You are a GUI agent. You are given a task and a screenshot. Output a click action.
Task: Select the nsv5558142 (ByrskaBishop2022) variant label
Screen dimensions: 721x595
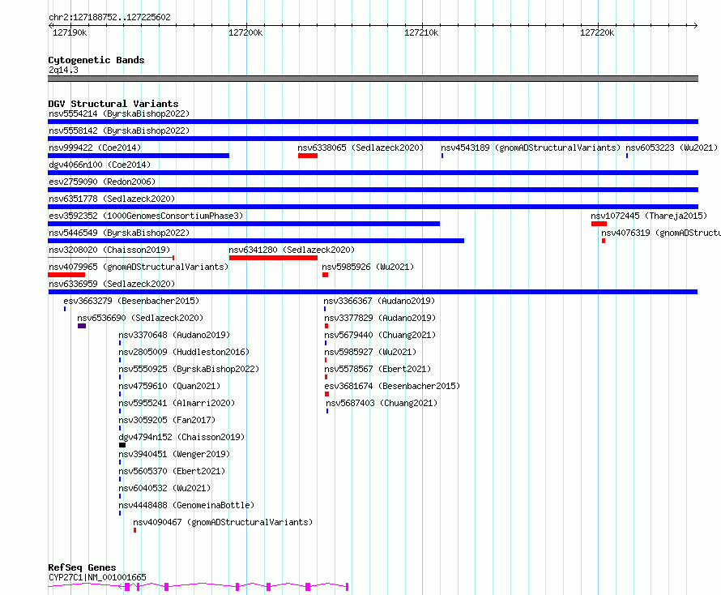pyautogui.click(x=119, y=131)
